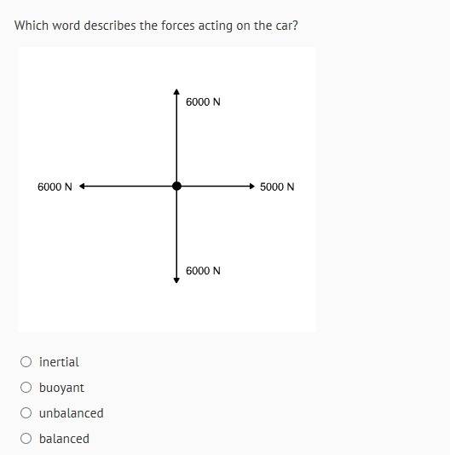450x455 pixels.
Task: Click the vertical arrow shaft below the dot
Action: click(176, 234)
